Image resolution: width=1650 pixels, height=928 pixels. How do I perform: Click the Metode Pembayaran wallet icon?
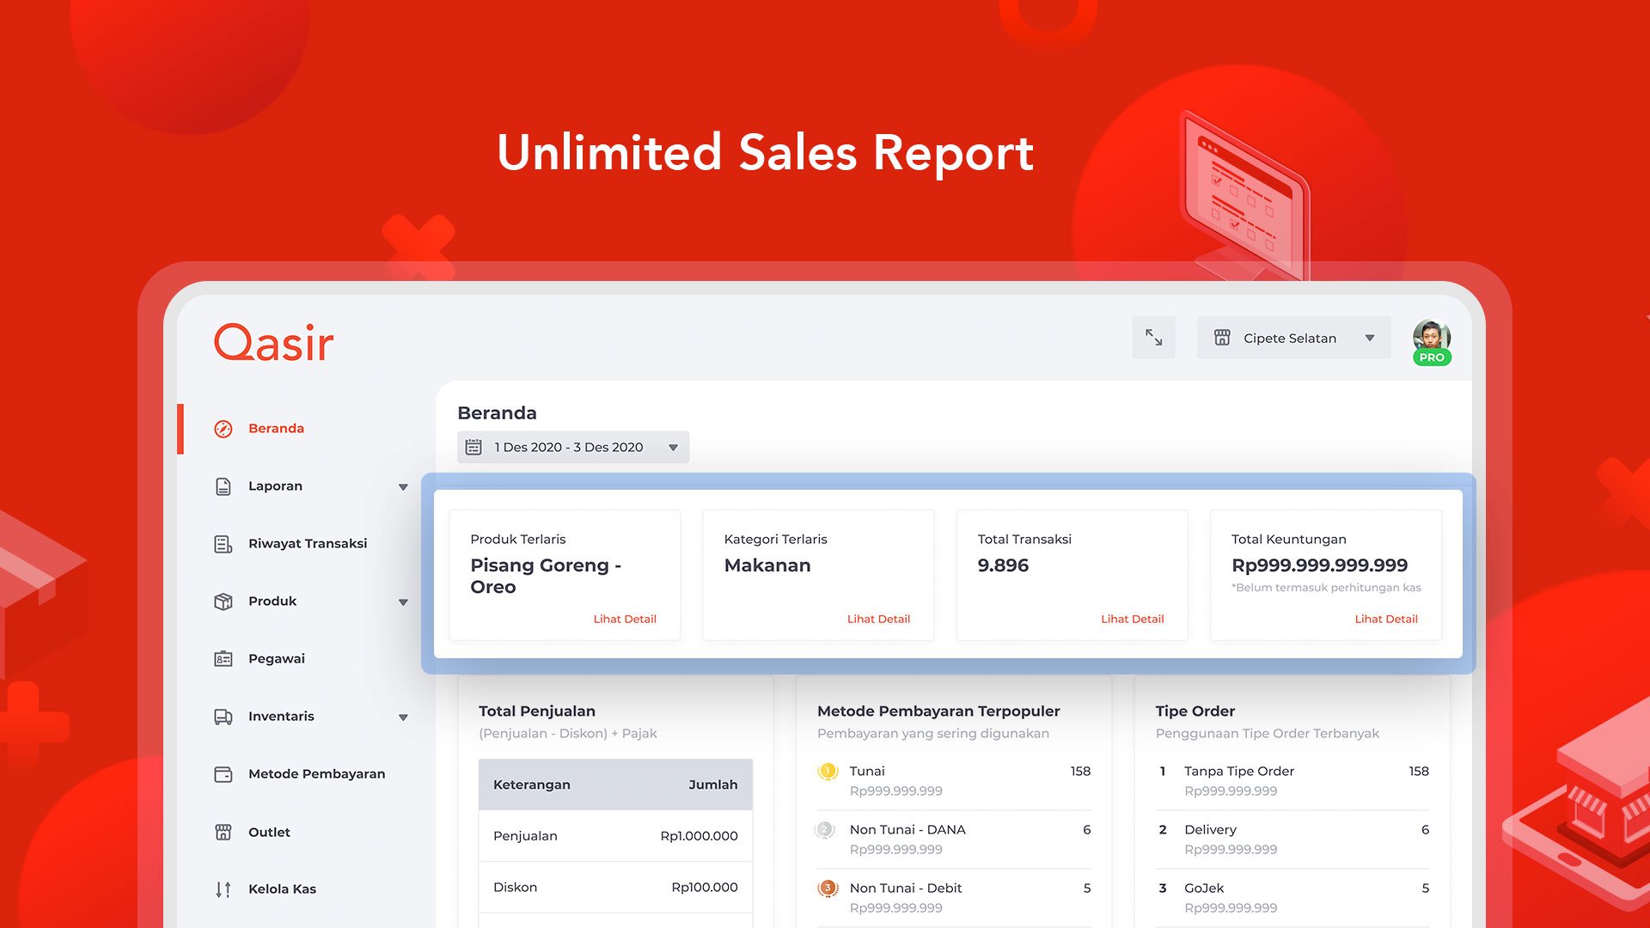[x=223, y=774]
